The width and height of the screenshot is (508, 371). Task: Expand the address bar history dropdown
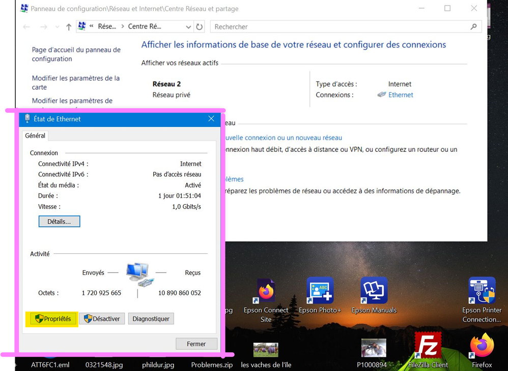coord(188,27)
